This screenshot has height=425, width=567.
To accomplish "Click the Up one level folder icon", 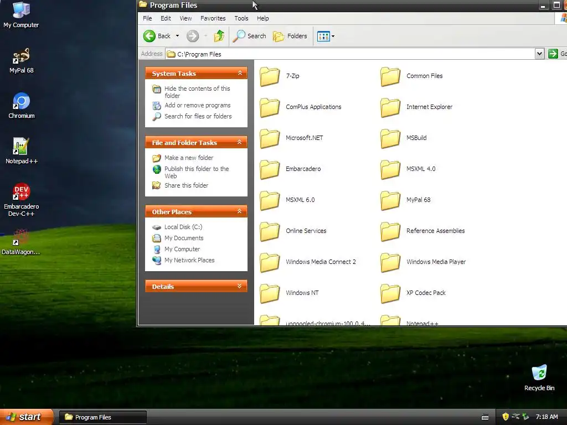I will tap(219, 36).
